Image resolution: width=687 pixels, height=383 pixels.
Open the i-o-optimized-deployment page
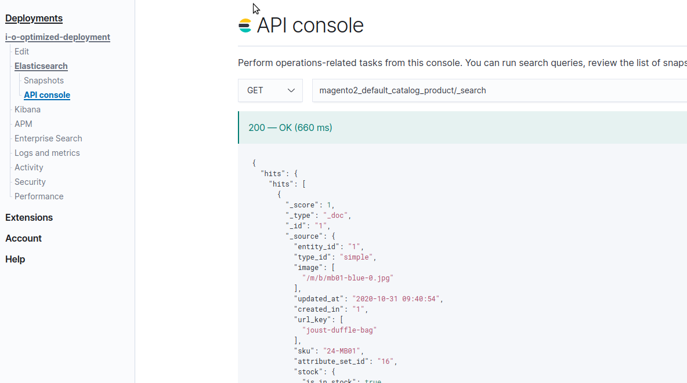point(57,37)
